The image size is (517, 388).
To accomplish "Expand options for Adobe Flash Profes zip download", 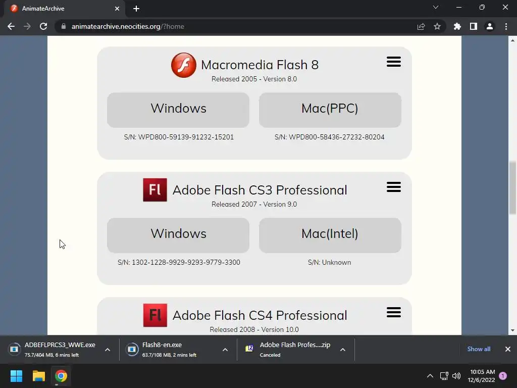I will 343,350.
